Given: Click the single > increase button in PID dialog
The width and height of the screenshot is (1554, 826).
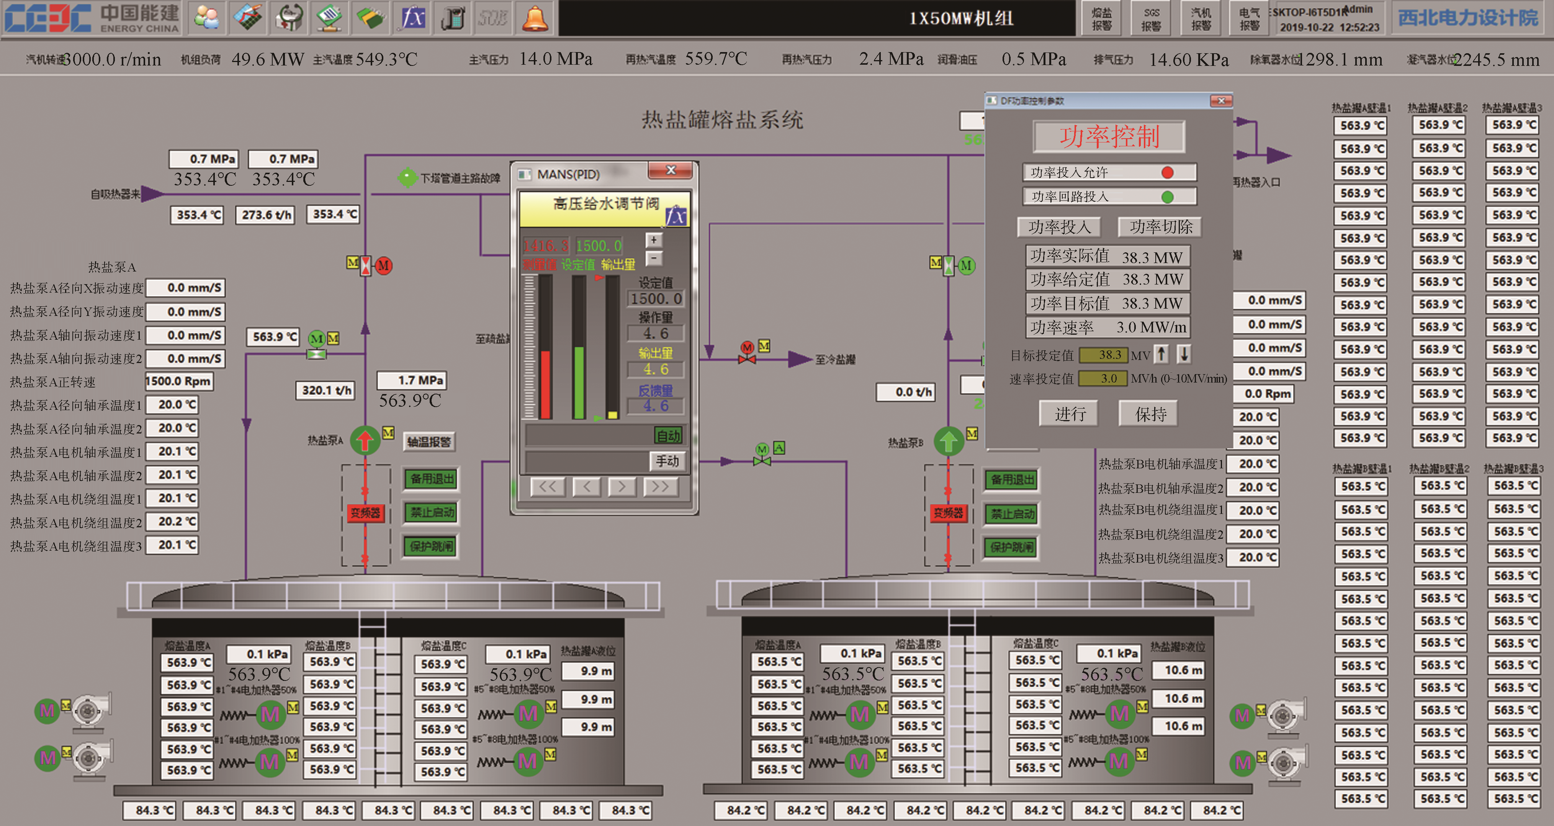Looking at the screenshot, I should coord(622,486).
